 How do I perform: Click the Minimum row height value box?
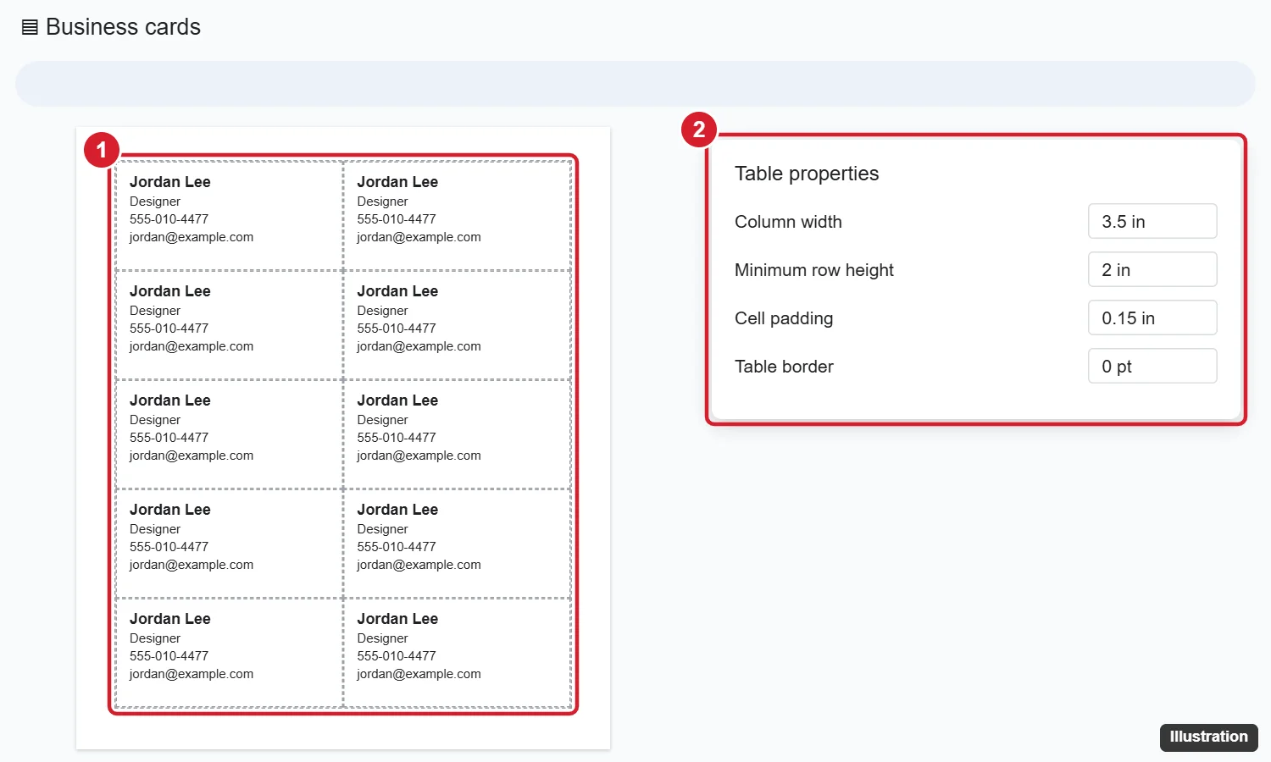tap(1152, 270)
